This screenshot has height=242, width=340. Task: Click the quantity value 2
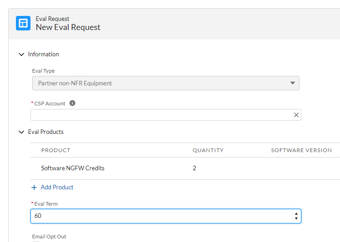pos(194,168)
